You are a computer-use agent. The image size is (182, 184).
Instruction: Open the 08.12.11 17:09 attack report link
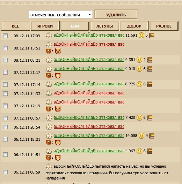click(x=89, y=35)
